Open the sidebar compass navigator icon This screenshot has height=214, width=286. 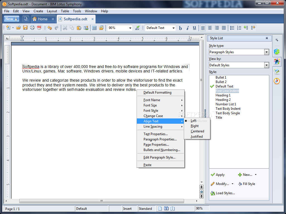click(277, 81)
